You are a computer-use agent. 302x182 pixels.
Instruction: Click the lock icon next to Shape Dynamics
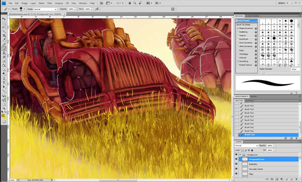(x=256, y=28)
